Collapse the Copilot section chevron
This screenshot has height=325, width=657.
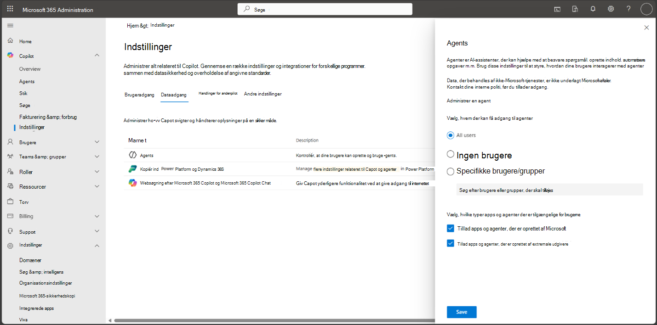97,56
